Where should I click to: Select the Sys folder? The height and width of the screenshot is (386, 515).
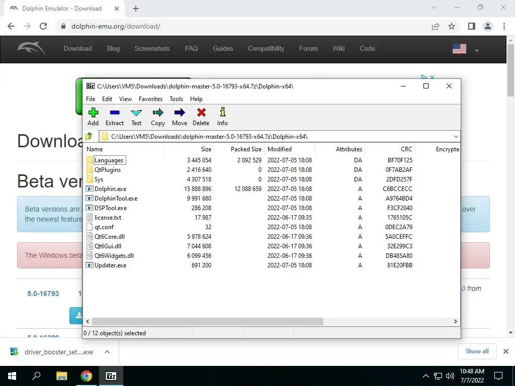(x=99, y=179)
